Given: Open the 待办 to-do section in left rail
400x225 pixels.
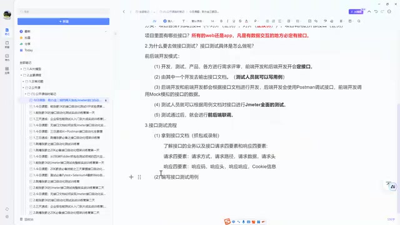Looking at the screenshot, I should click(7, 57).
